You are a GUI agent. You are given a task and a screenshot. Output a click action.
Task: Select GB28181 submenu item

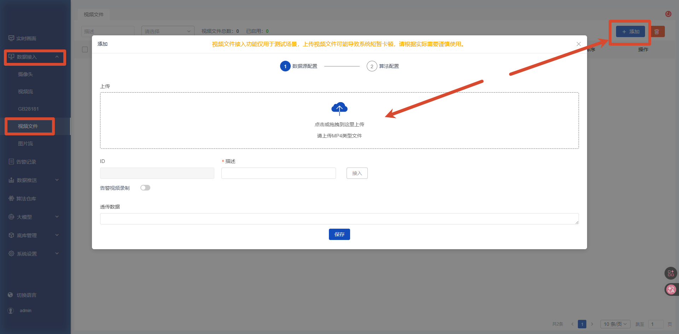pyautogui.click(x=28, y=109)
